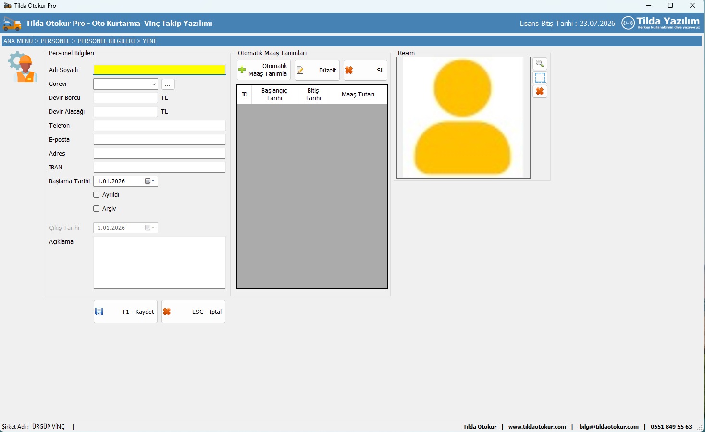
Task: Click the Otomatik Maaş Tanımla button
Action: (x=264, y=70)
